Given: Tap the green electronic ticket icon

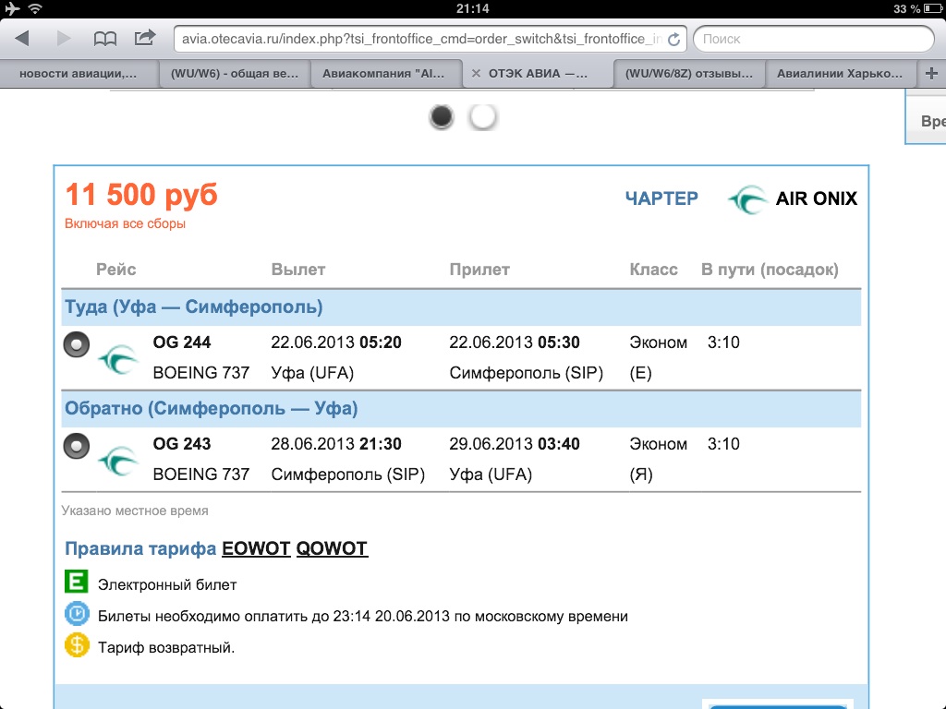Looking at the screenshot, I should pos(76,583).
